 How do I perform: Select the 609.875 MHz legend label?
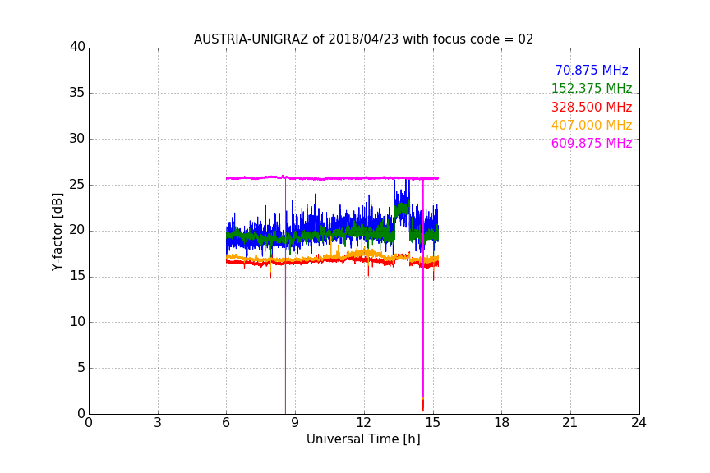(x=592, y=143)
